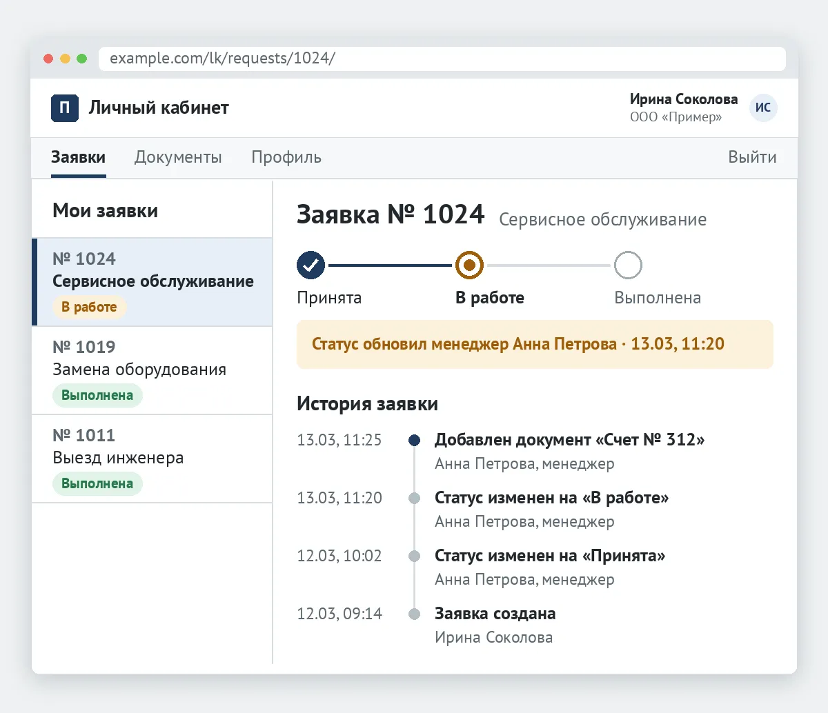Click the request number «№ 1019»
This screenshot has height=713, width=828.
[x=84, y=347]
